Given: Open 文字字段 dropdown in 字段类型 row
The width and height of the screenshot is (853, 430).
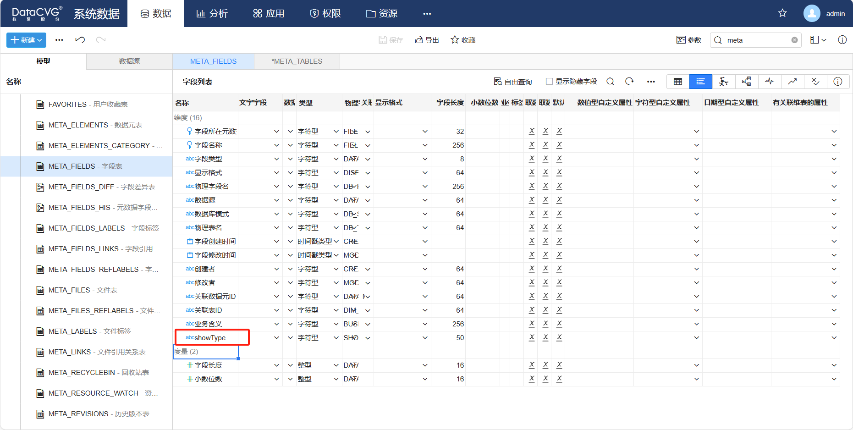Looking at the screenshot, I should [x=276, y=159].
